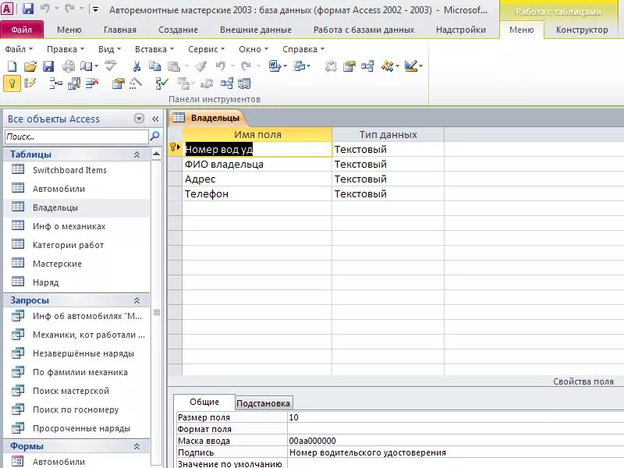Open the Справка dropdown menu
The width and height of the screenshot is (624, 468).
303,49
